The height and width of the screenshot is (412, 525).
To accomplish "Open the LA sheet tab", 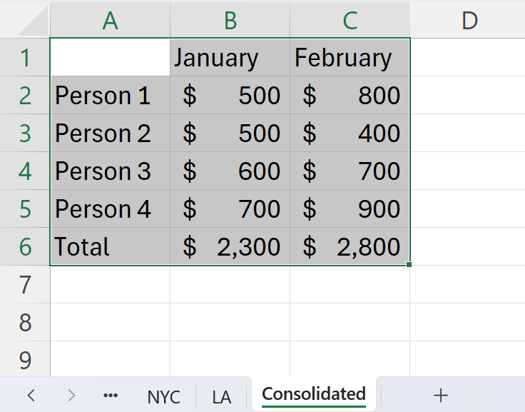I will (x=222, y=396).
